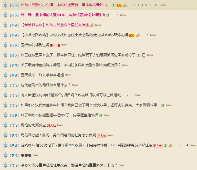This screenshot has height=170, width=197.
Task: Click the image icon after 如果加入汉代女性妆容如何
Action: coord(163,105)
